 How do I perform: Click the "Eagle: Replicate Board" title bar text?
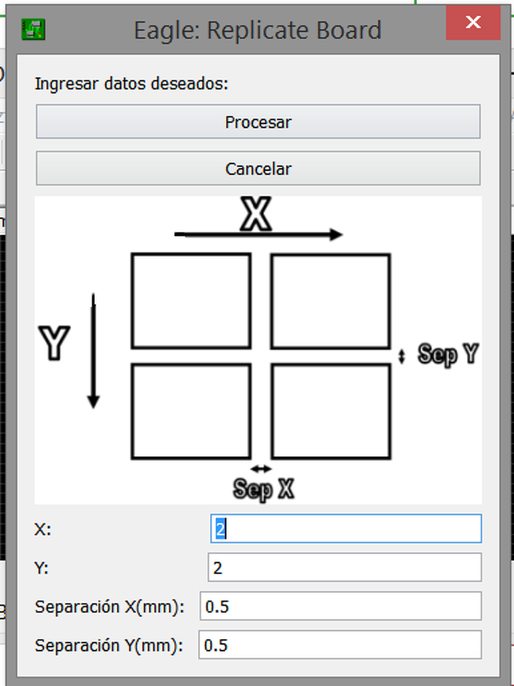pyautogui.click(x=257, y=30)
